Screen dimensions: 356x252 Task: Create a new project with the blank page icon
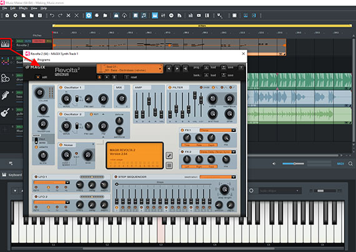click(23, 16)
